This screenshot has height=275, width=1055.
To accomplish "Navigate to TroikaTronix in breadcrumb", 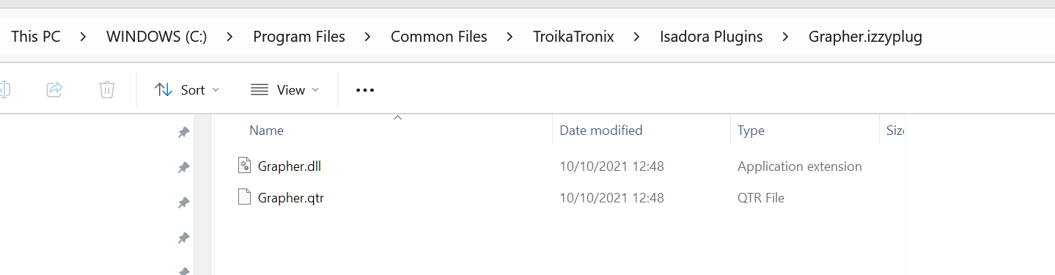I will point(573,37).
